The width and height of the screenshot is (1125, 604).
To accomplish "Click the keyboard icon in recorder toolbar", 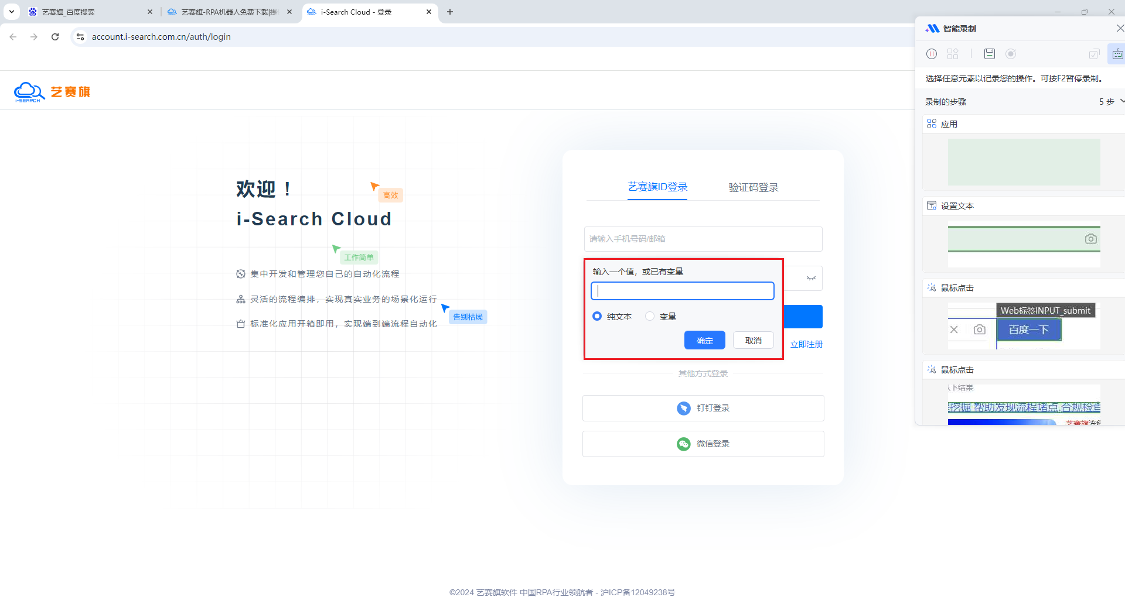I will click(x=1117, y=54).
